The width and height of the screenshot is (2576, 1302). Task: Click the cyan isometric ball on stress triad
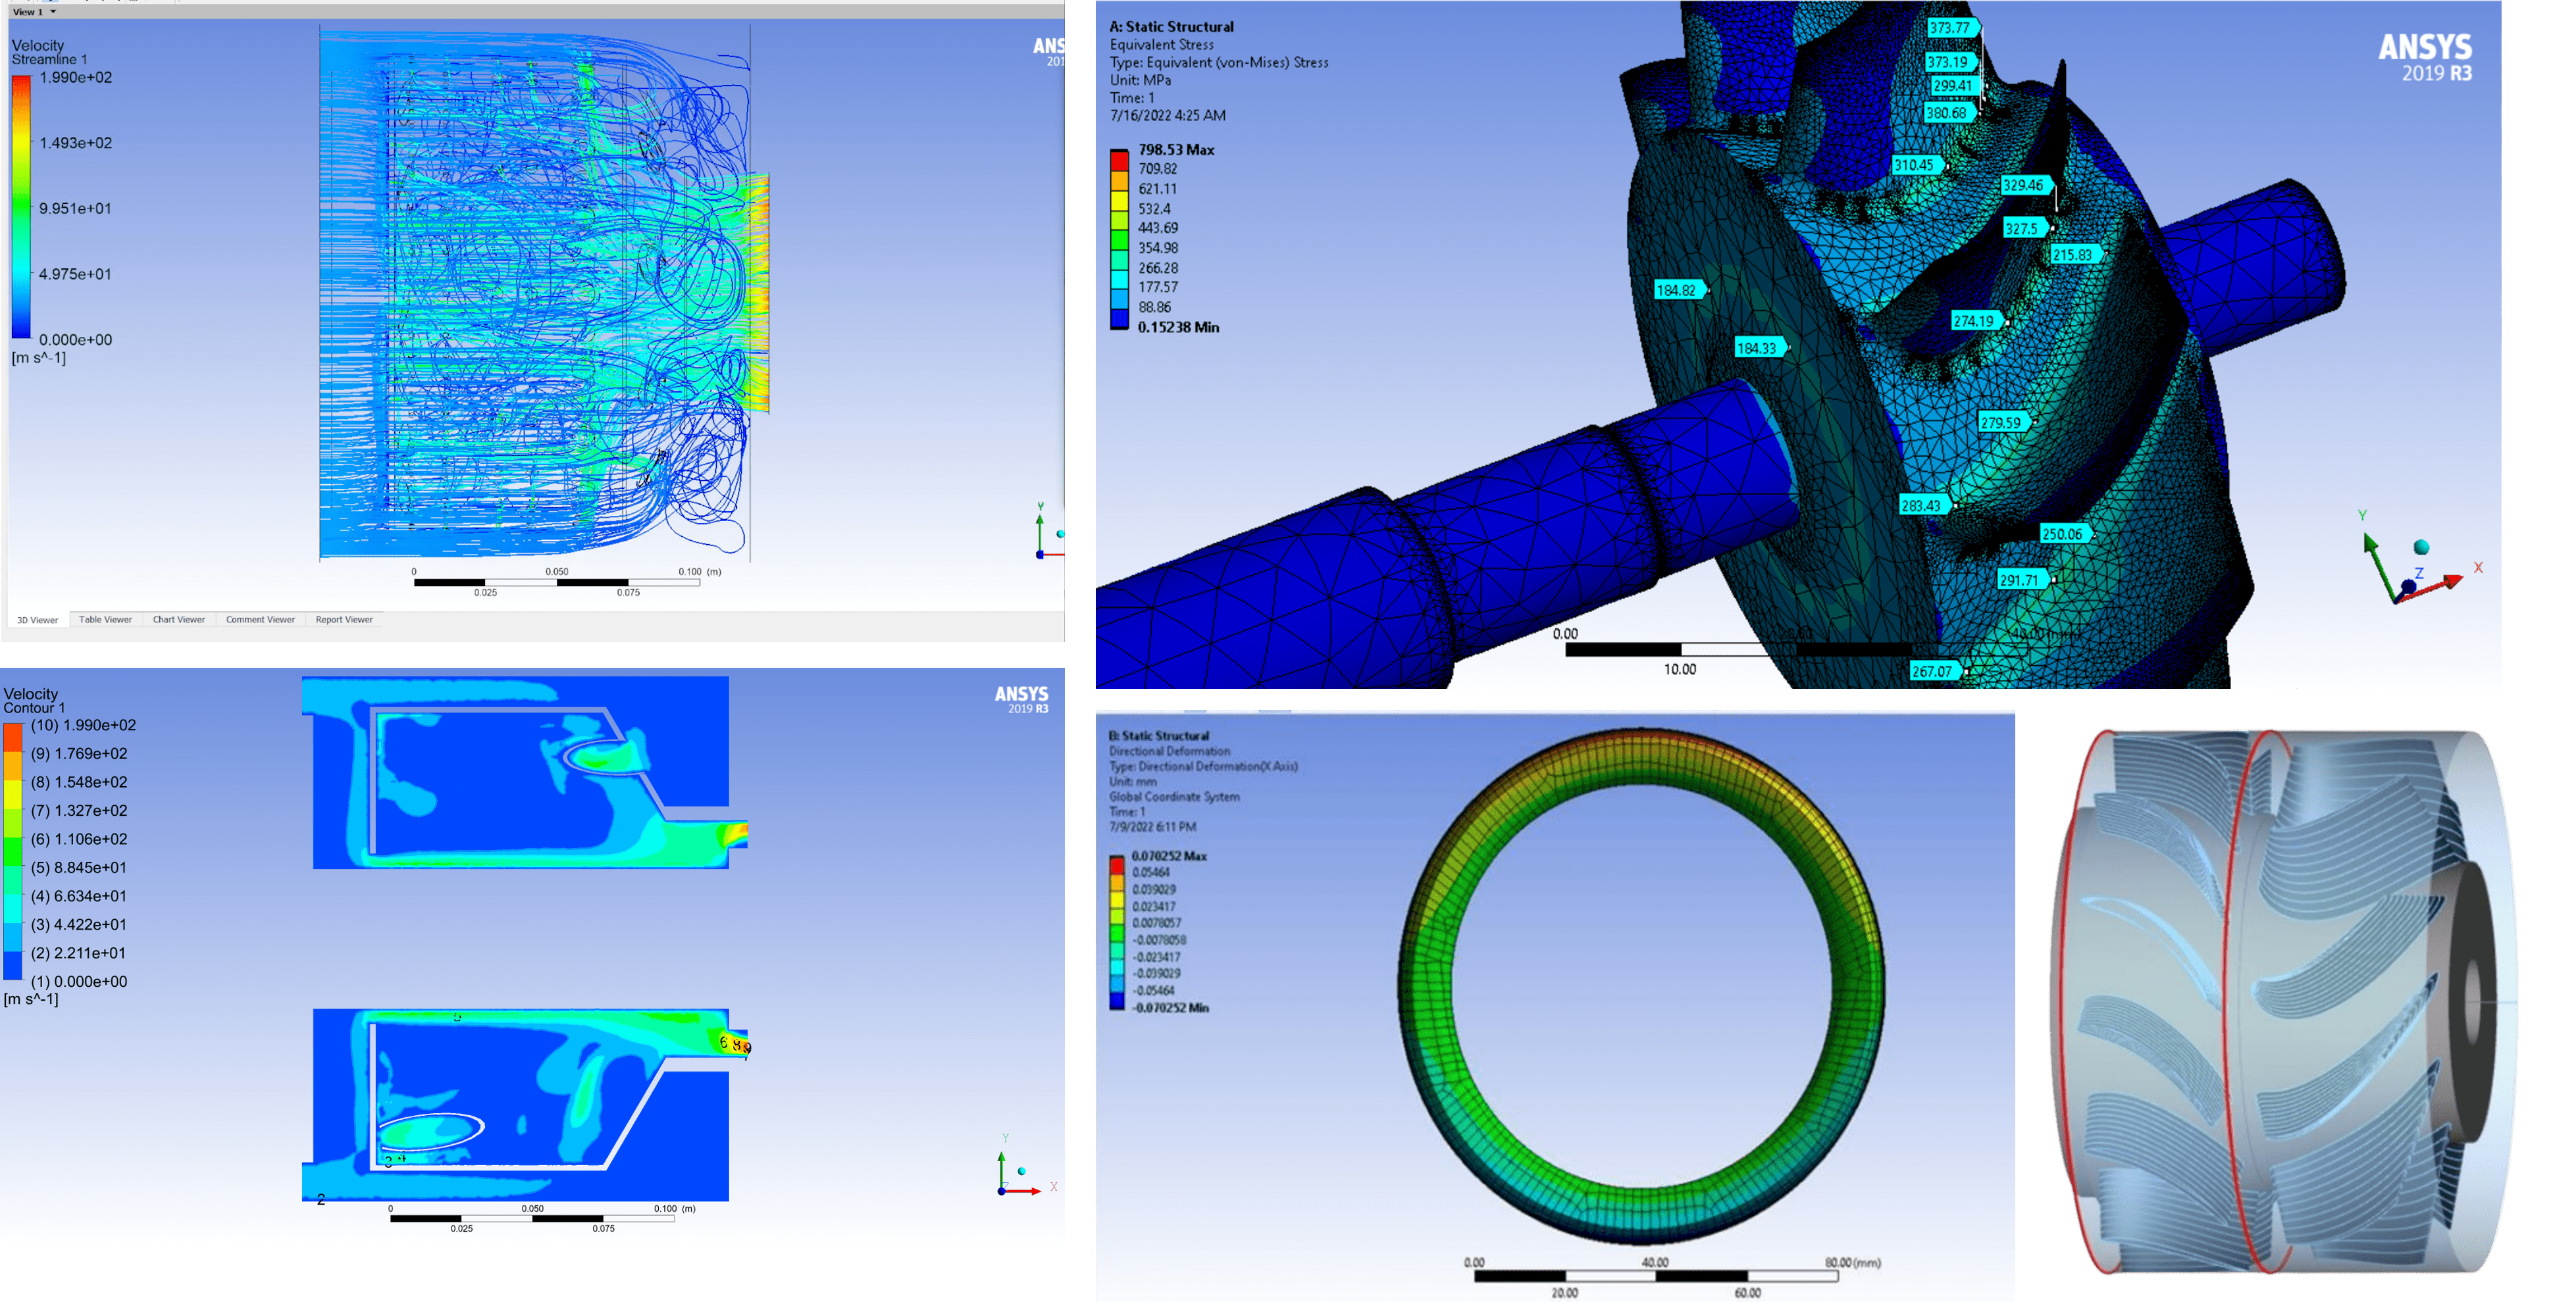[x=2421, y=547]
